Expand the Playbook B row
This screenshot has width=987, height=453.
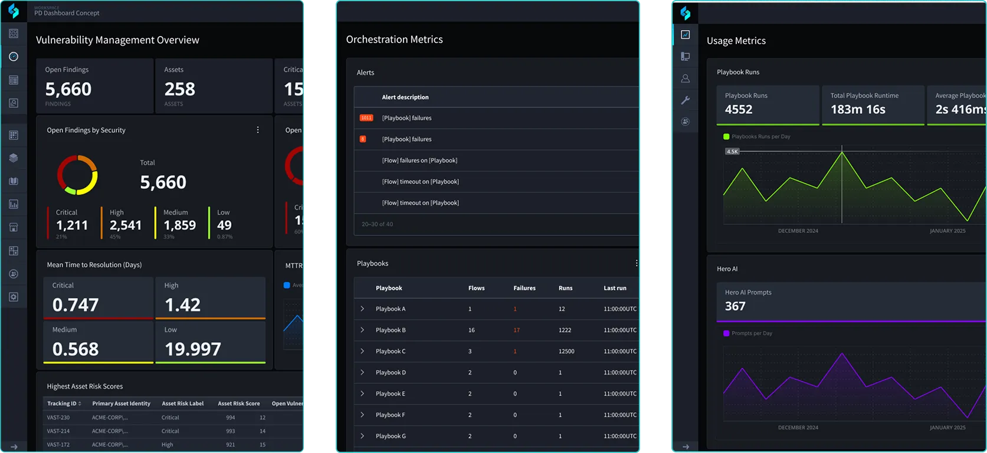(362, 330)
